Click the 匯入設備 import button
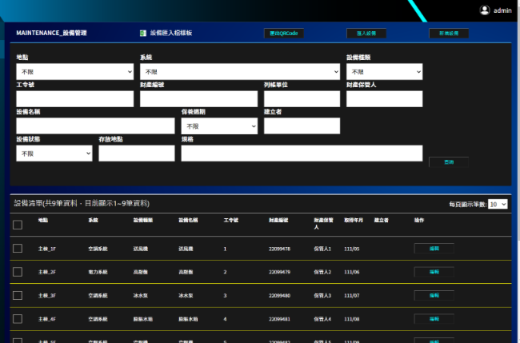Viewport: 520px width, 343px height. (366, 34)
